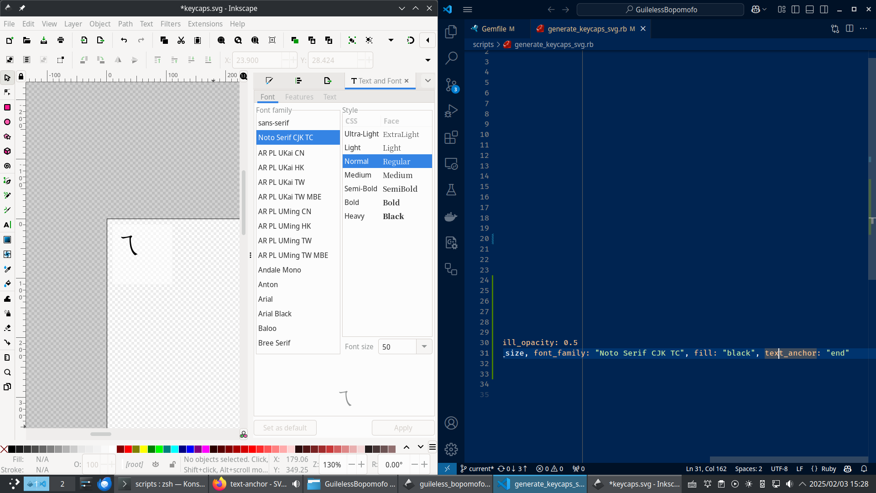Show hidden system tray icons arrow
Viewport: 876px width, 493px height.
coord(803,484)
